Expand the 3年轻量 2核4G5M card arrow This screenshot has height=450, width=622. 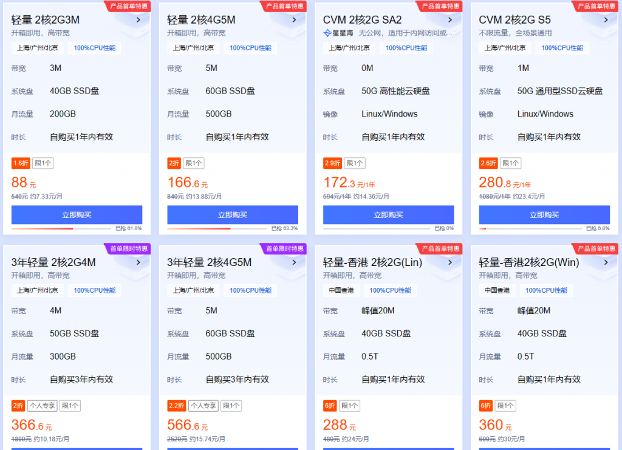(x=294, y=262)
